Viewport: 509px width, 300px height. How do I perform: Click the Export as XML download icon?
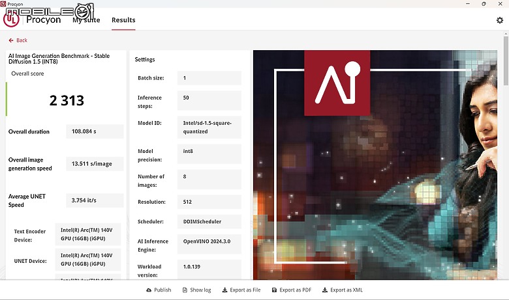(325, 290)
